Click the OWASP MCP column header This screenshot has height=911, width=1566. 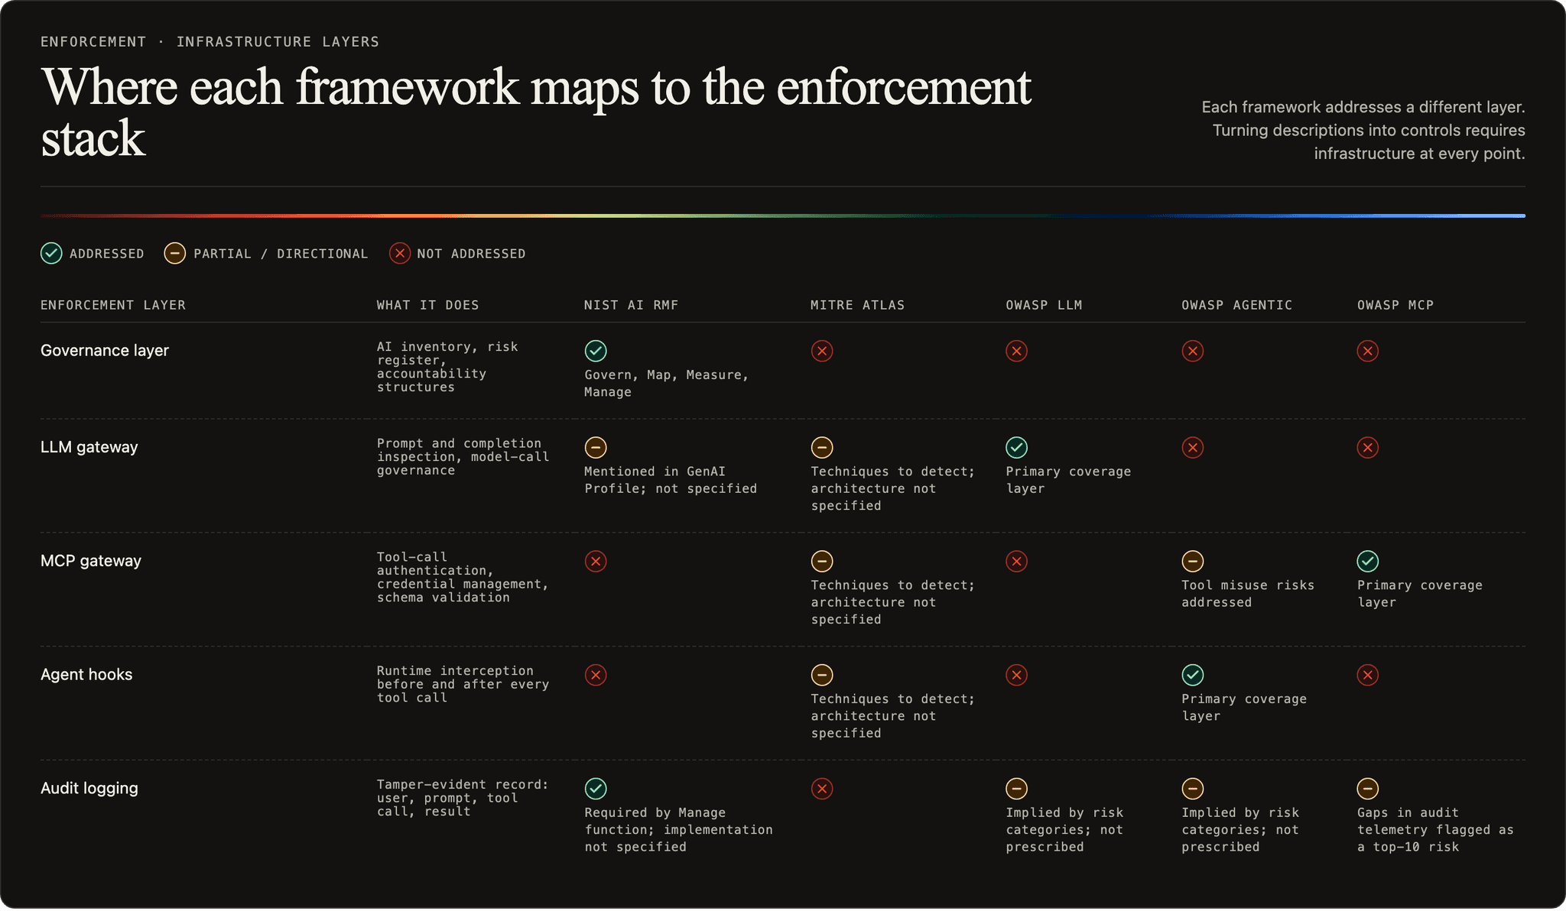(1395, 305)
